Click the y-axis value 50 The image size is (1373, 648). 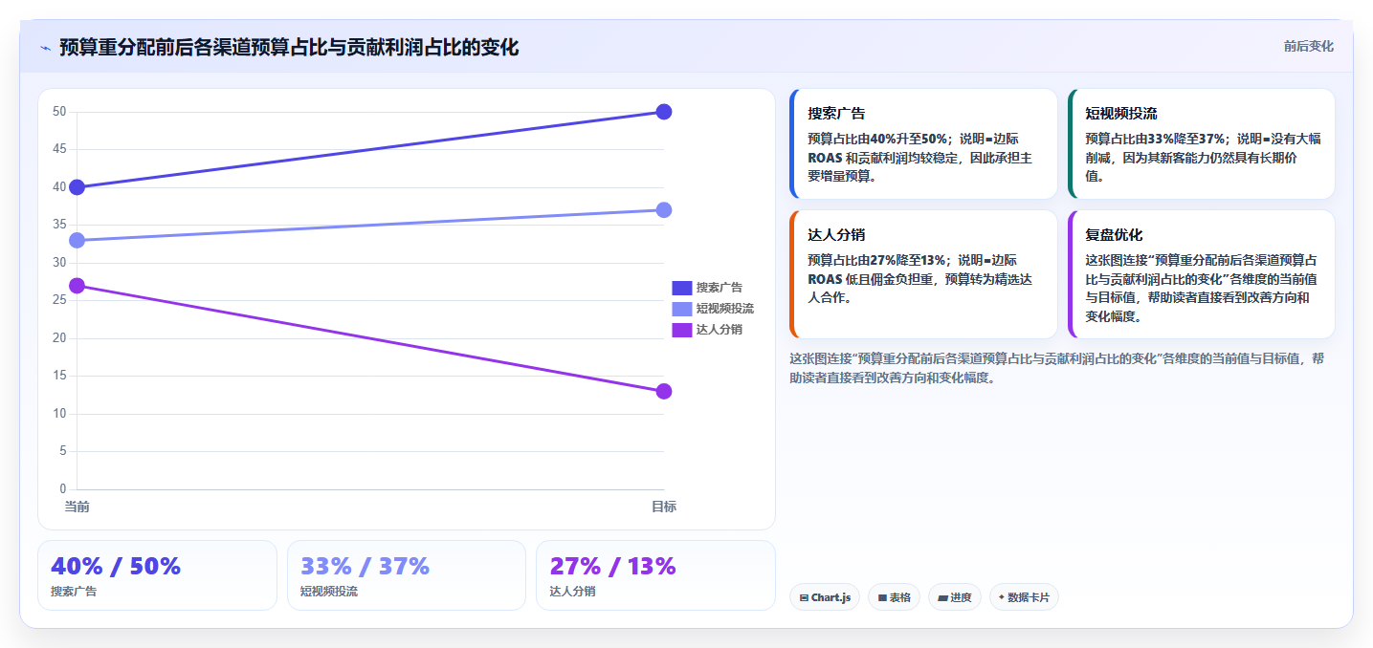[59, 112]
